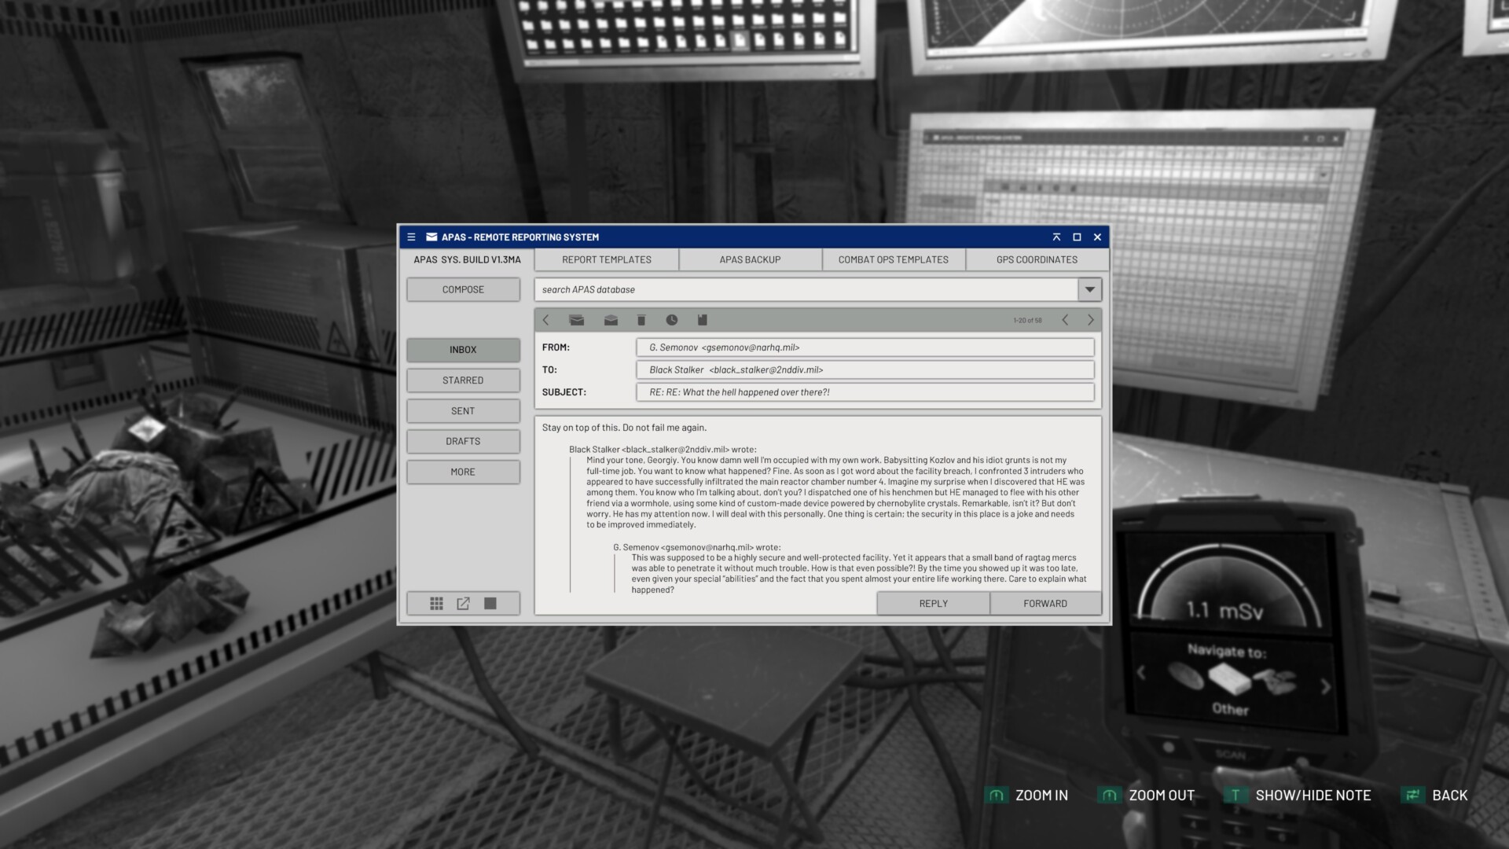Select the Combat Ops Templates tab
1509x849 pixels.
tap(894, 259)
